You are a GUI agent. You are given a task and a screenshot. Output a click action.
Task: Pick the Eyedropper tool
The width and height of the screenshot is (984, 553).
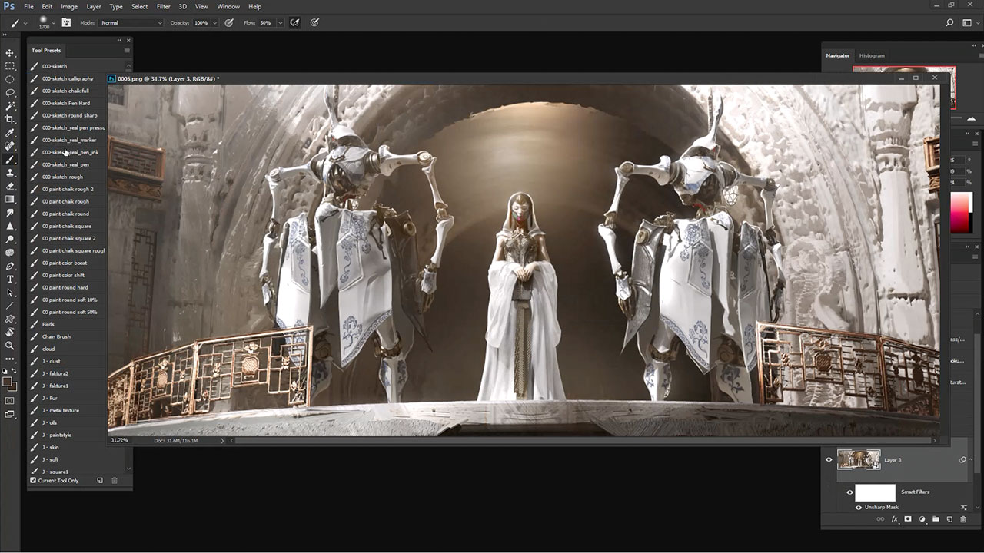click(10, 133)
